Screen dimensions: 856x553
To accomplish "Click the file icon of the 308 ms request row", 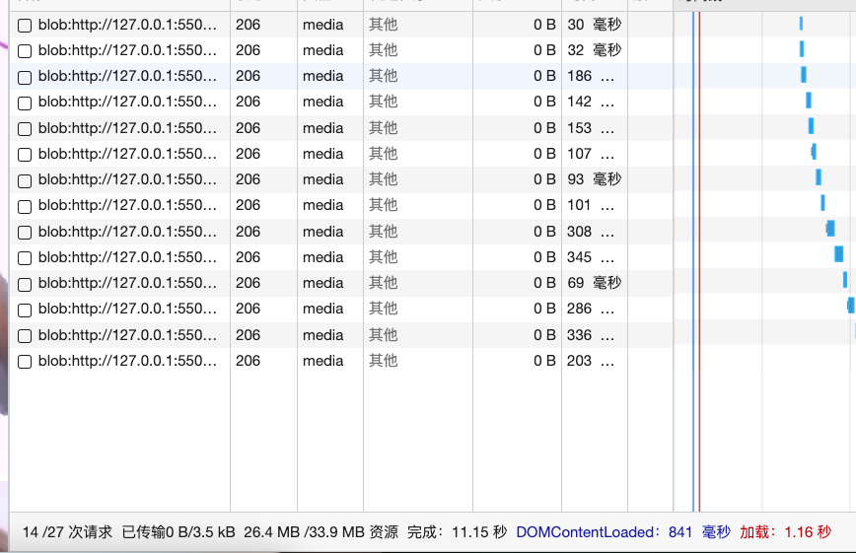I will [25, 233].
